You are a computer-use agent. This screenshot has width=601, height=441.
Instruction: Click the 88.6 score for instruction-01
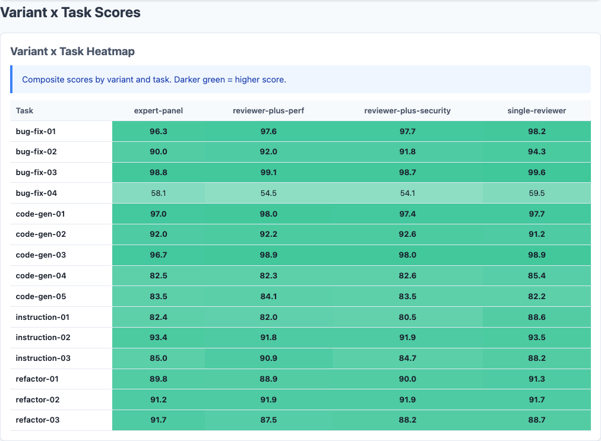pyautogui.click(x=536, y=317)
